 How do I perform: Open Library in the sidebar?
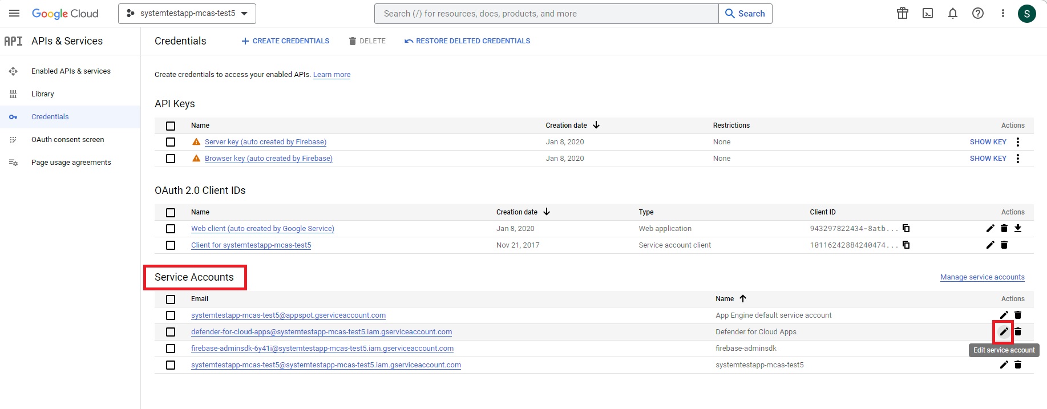[x=43, y=94]
